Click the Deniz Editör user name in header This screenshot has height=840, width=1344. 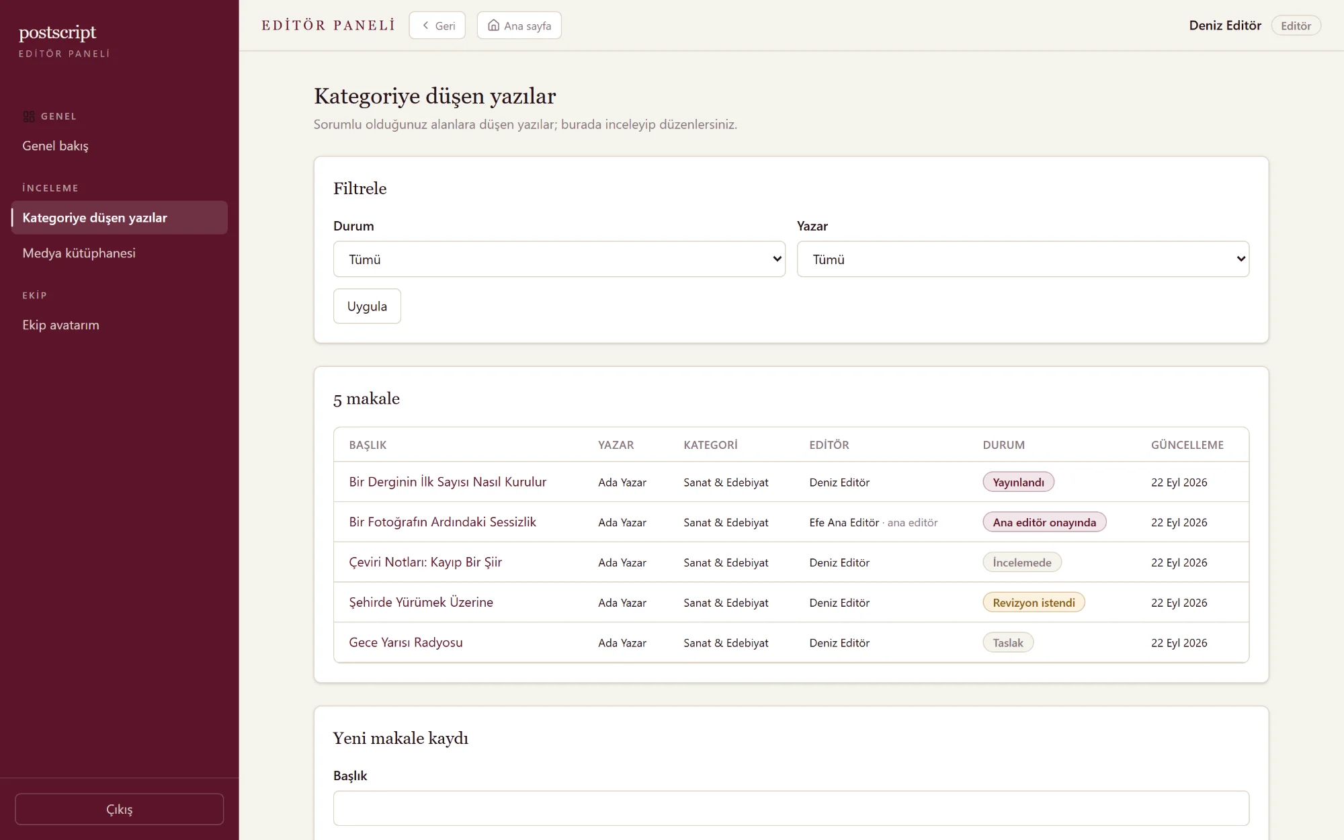[1225, 26]
